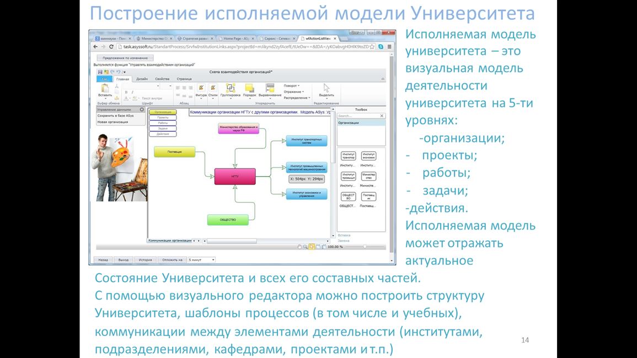The height and width of the screenshot is (358, 637).
Task: Switch to the Дизайн ribbon tab
Action: 142,79
